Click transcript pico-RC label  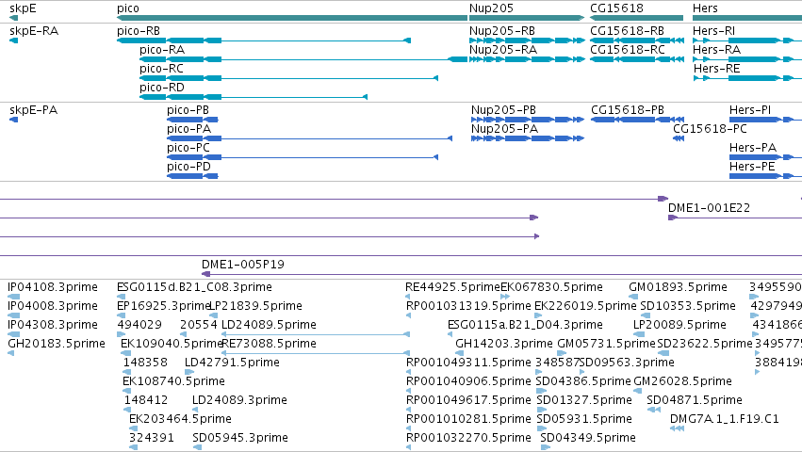pyautogui.click(x=161, y=69)
